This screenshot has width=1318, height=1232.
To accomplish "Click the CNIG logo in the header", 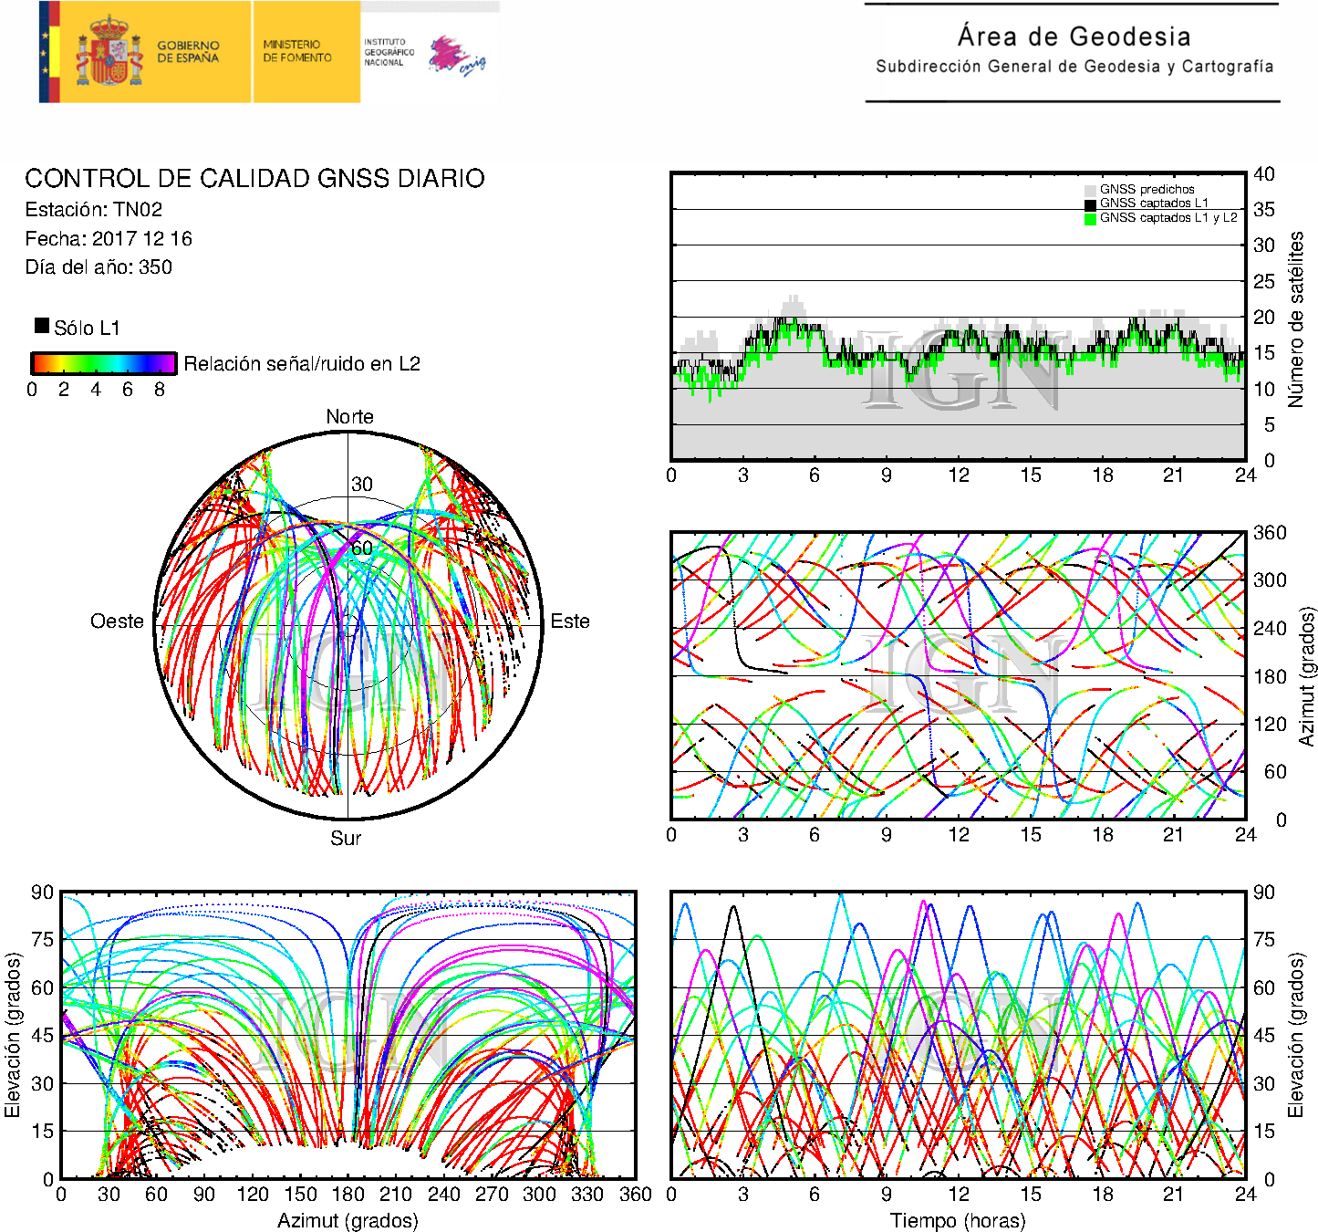I will pos(456,56).
